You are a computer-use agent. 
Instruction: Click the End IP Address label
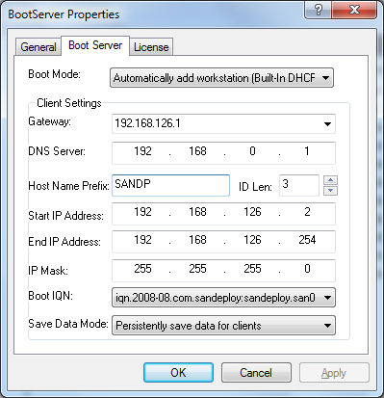[x=64, y=242]
